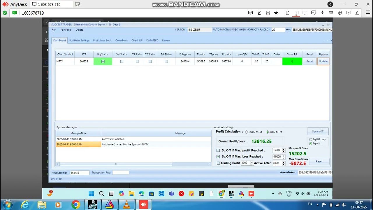
Task: Click the AnyDesk session recording icon
Action: click(349, 13)
